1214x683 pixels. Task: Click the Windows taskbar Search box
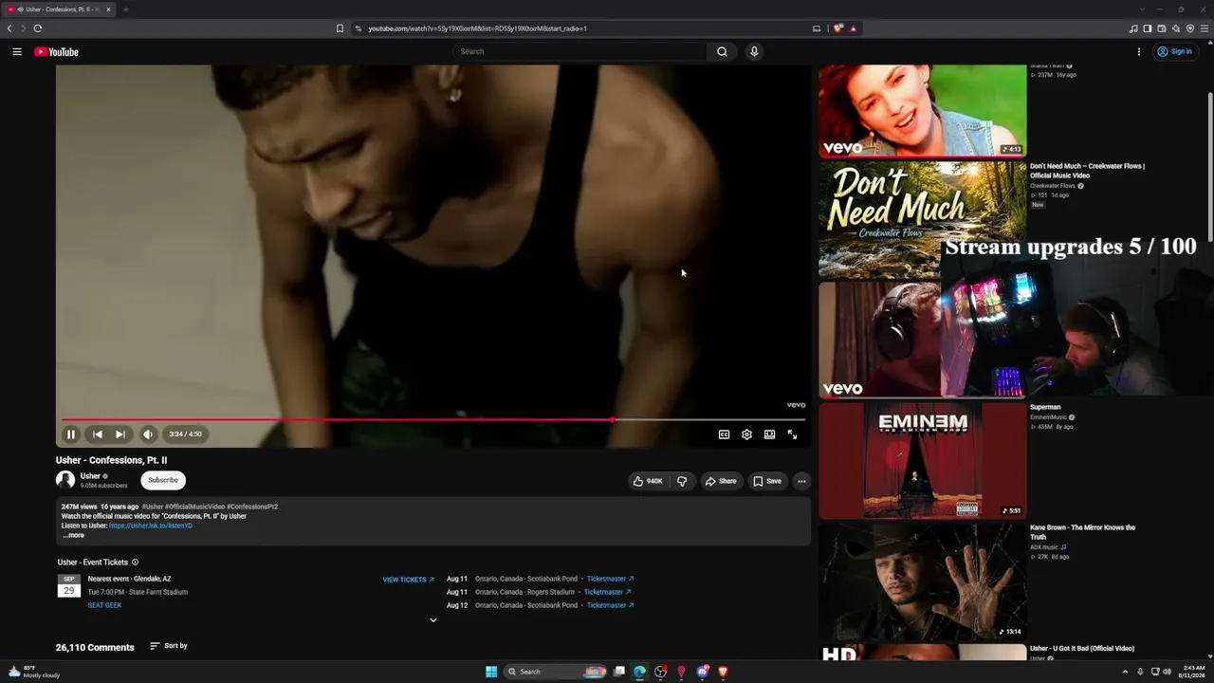(x=556, y=672)
